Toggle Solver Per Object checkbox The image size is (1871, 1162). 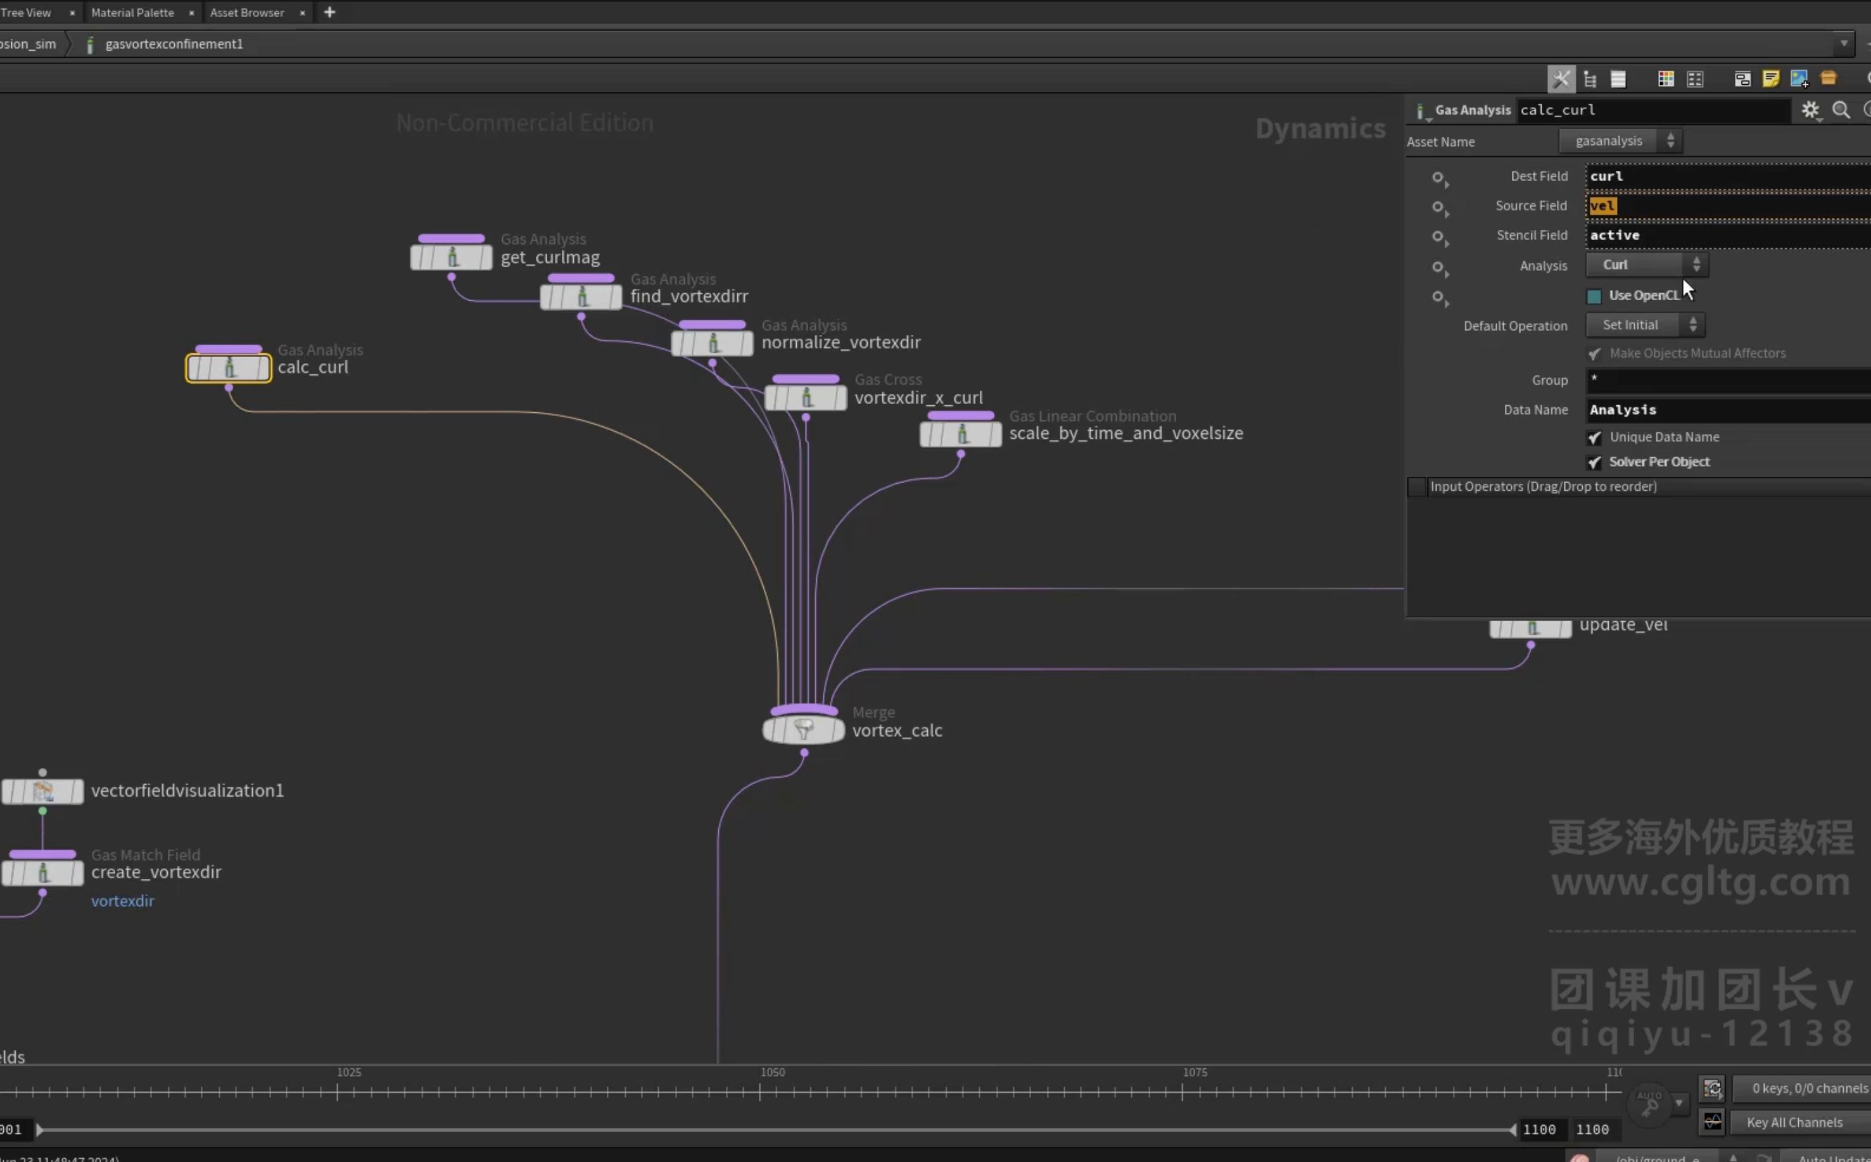click(1594, 462)
